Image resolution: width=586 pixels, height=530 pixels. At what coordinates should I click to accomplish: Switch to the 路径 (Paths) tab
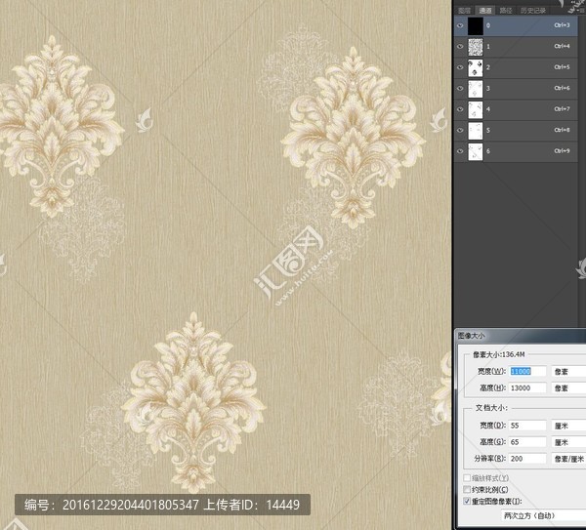tap(506, 11)
